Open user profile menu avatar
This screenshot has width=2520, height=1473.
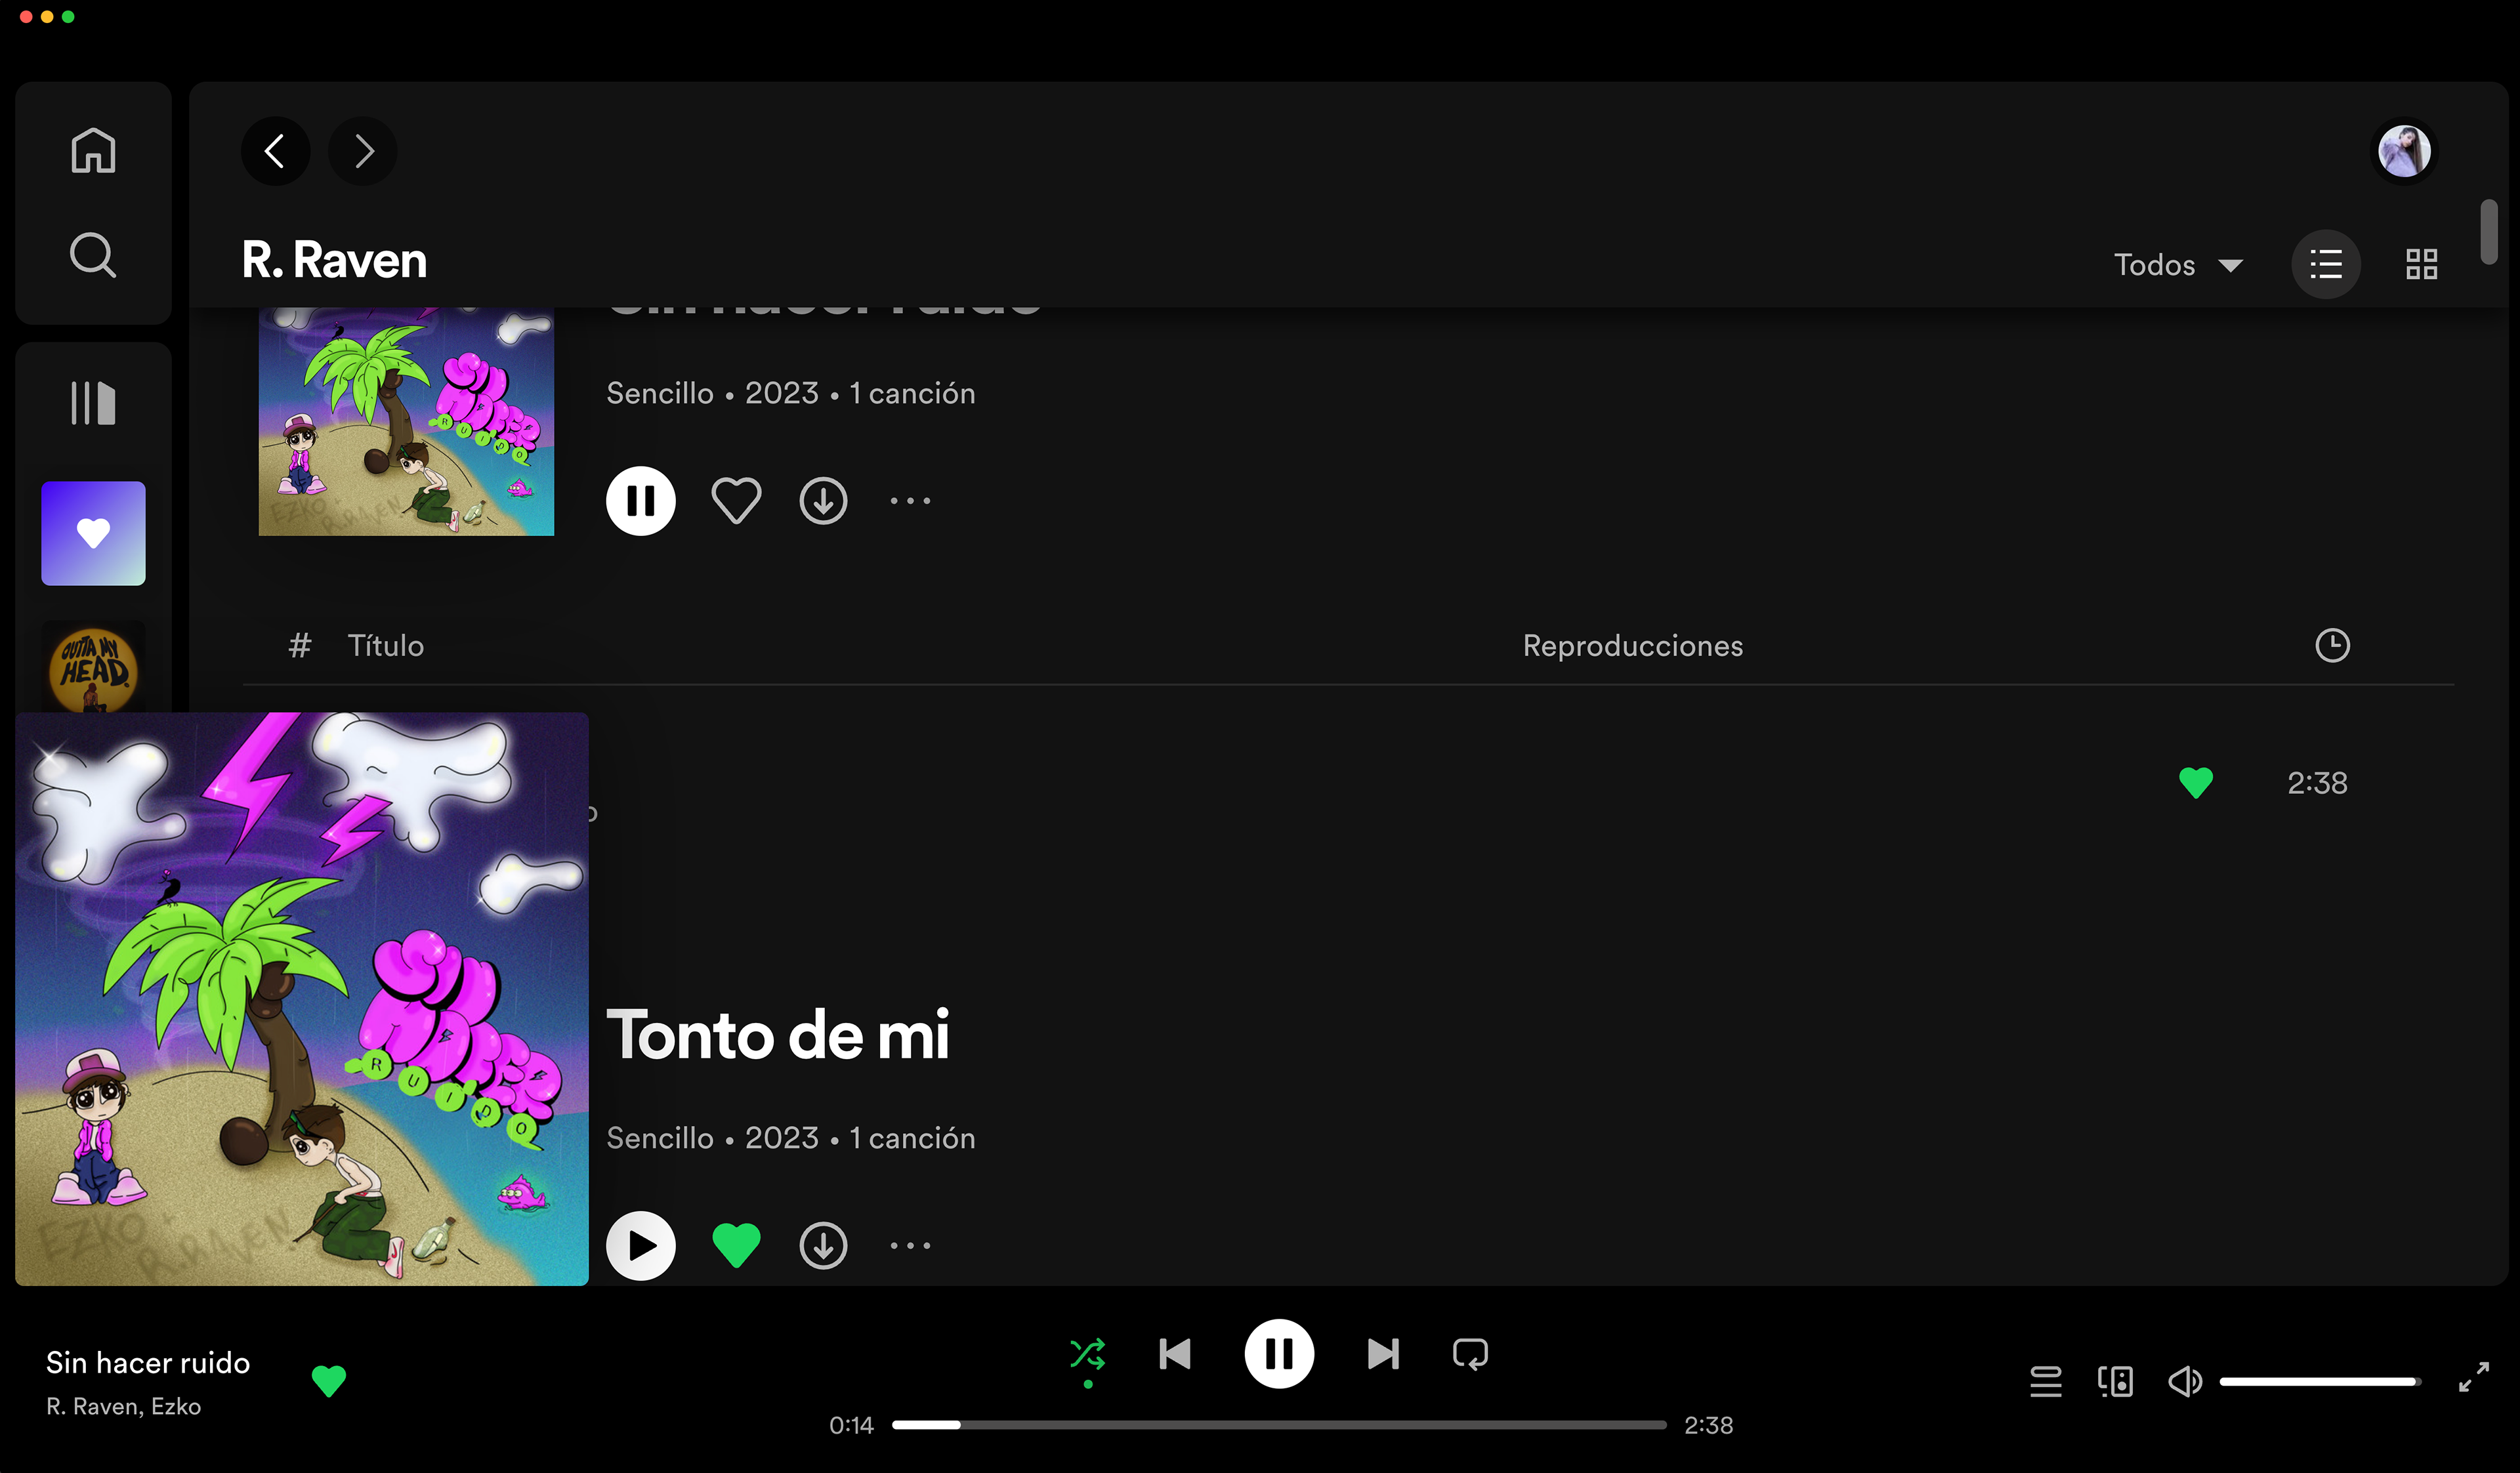2404,151
